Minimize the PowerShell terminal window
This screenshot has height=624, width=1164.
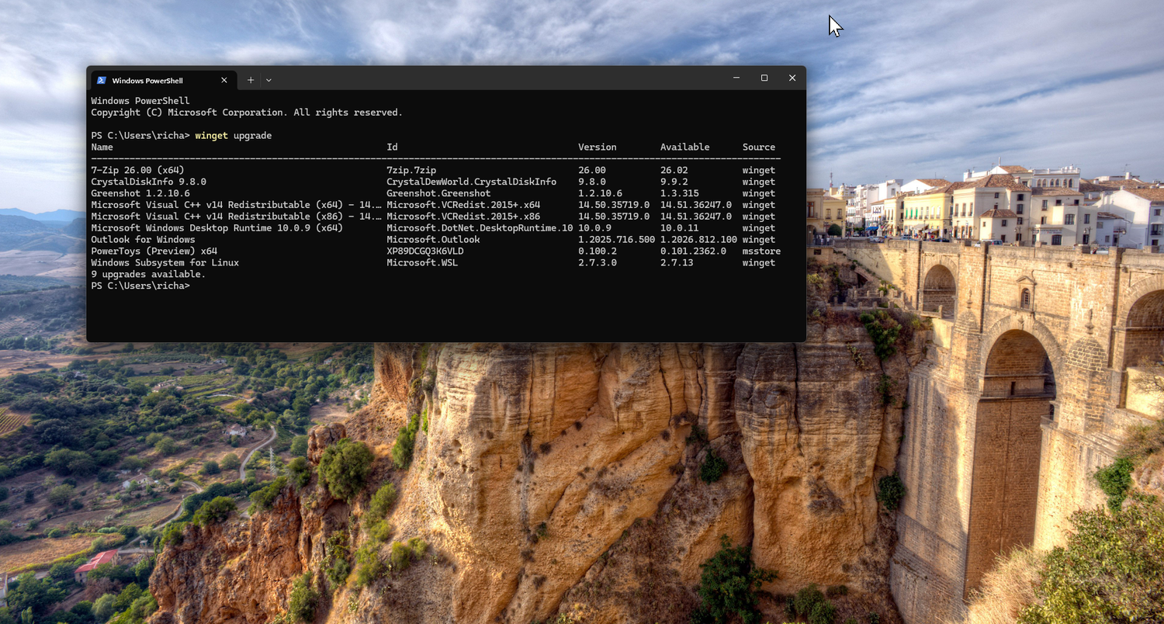click(736, 78)
